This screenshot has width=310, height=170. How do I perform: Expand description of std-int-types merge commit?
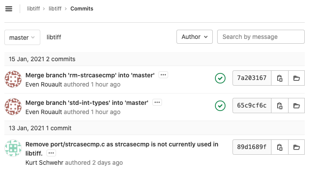157,102
